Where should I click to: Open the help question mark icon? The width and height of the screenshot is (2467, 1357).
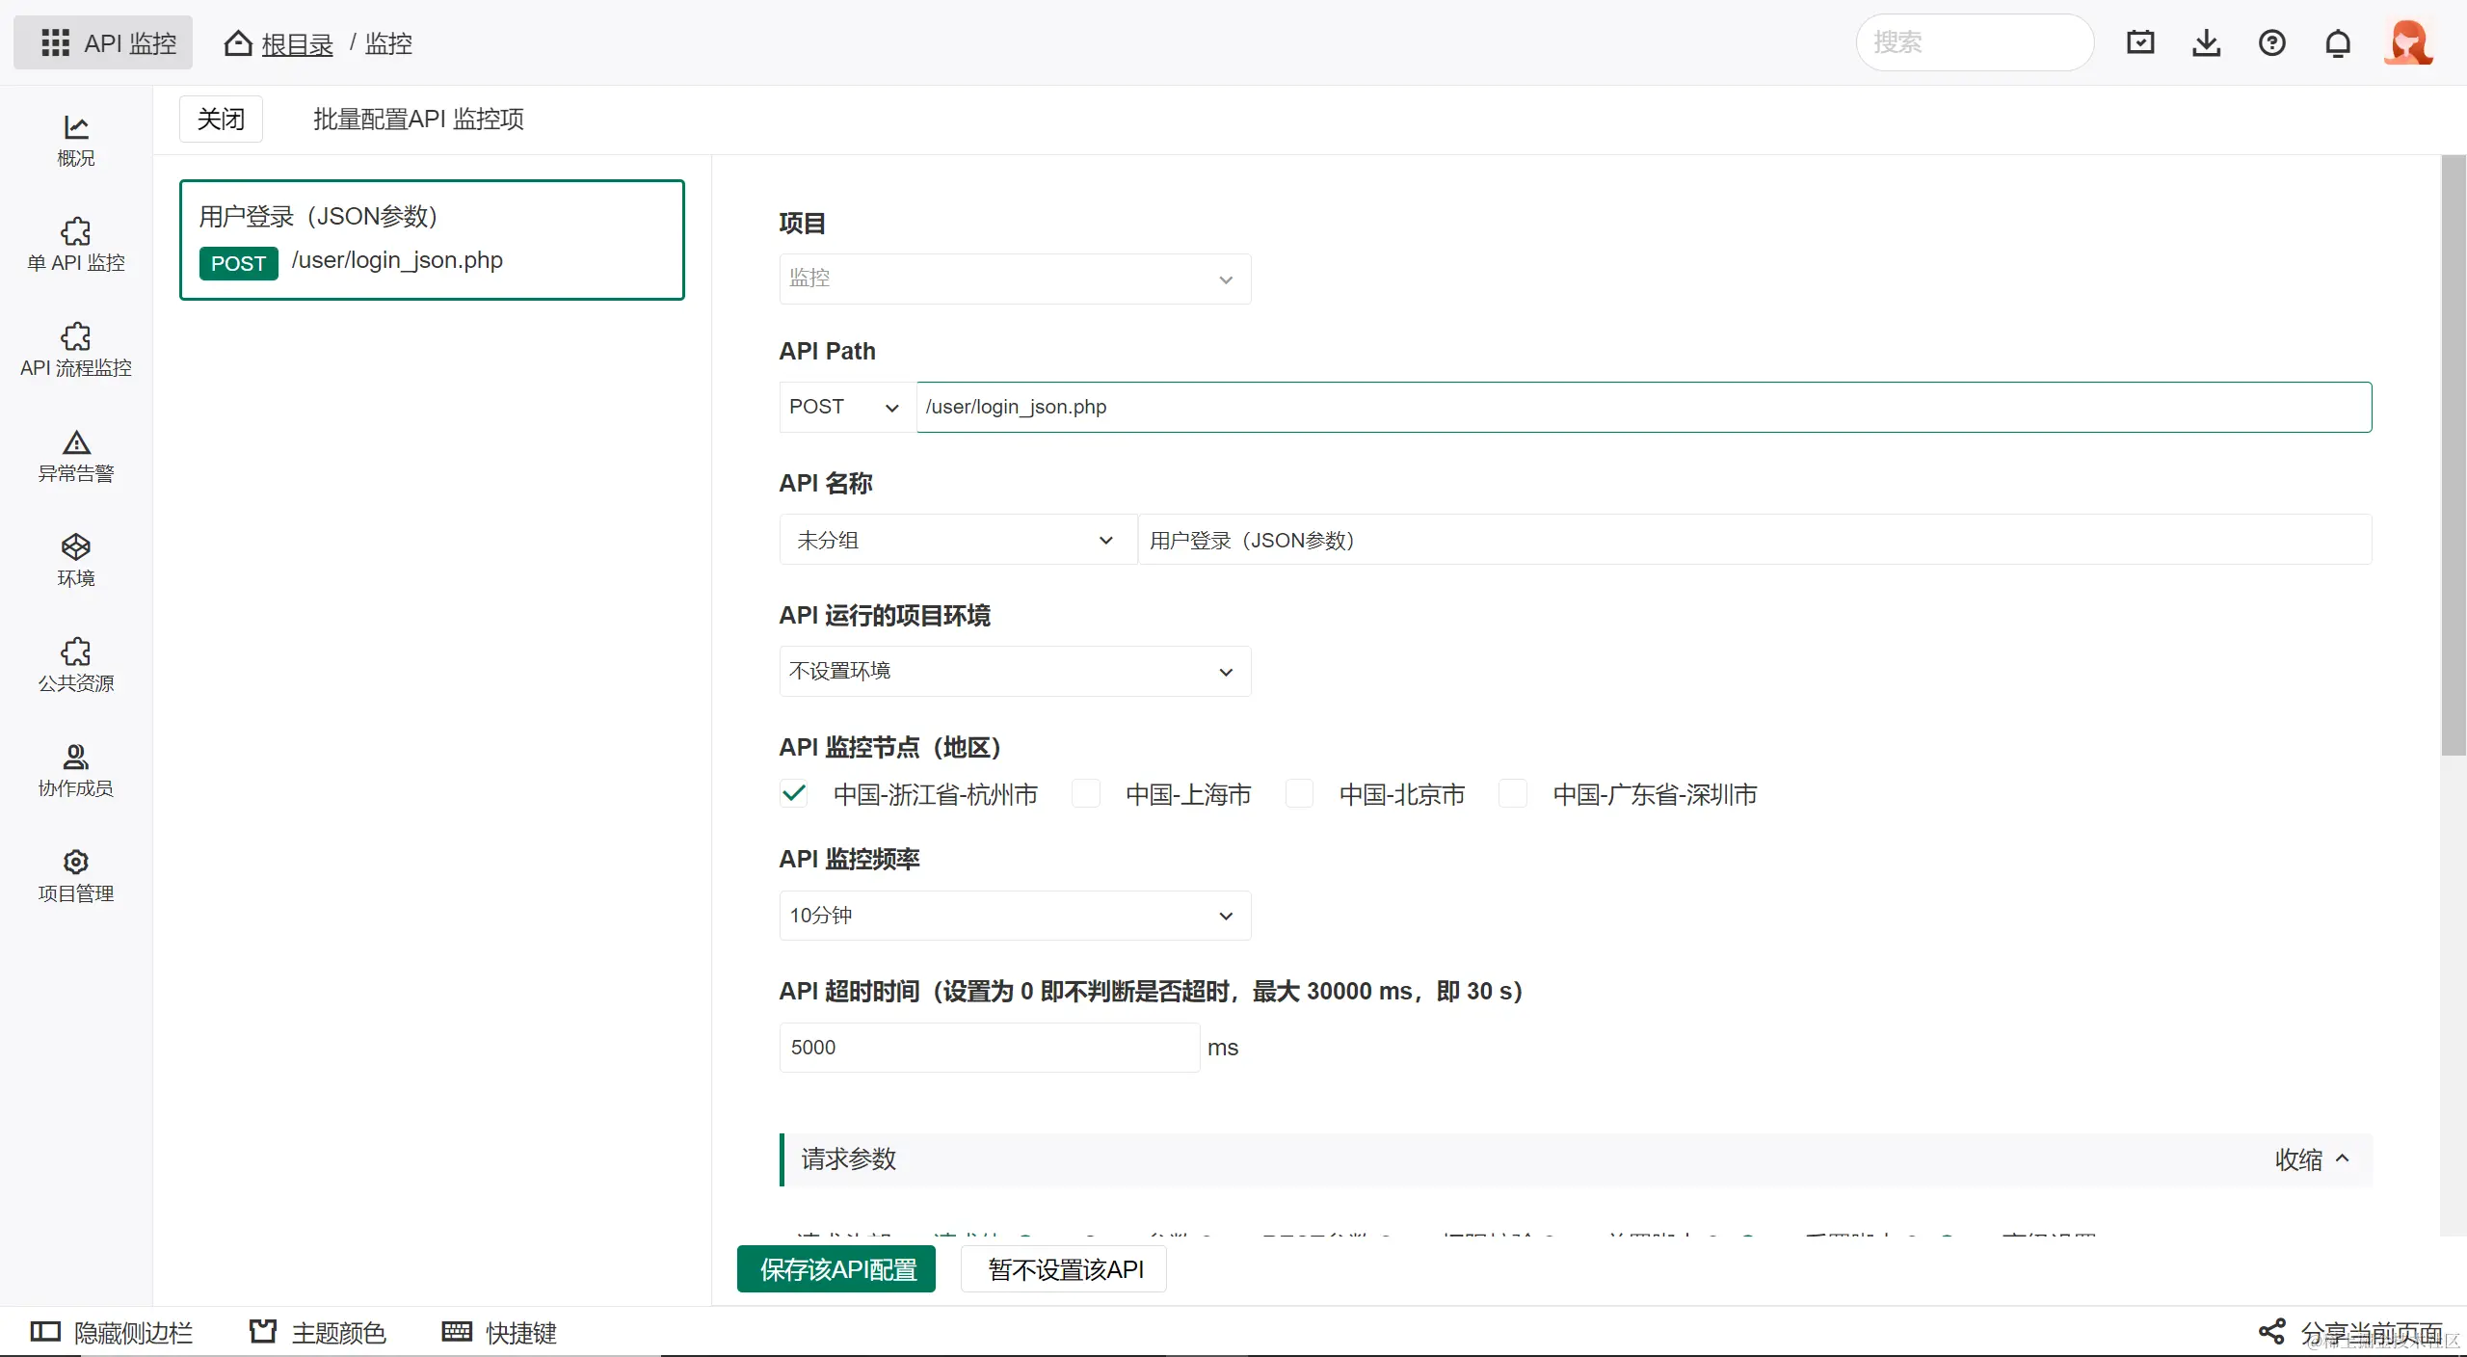2271,43
